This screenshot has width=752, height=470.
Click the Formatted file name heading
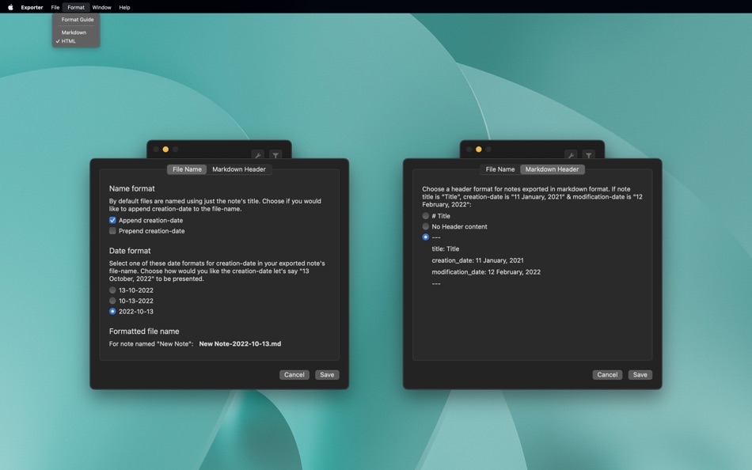tap(144, 332)
